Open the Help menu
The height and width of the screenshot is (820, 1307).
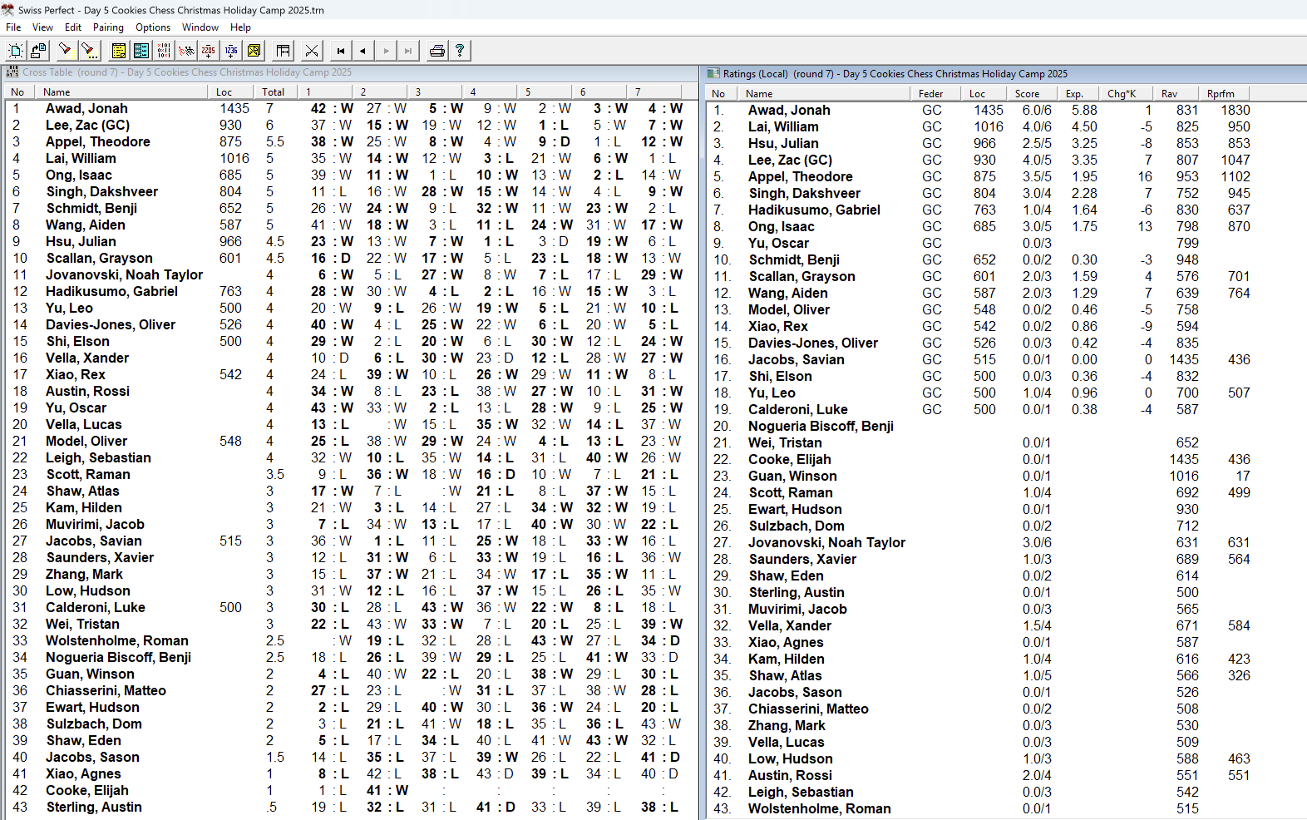tap(240, 27)
